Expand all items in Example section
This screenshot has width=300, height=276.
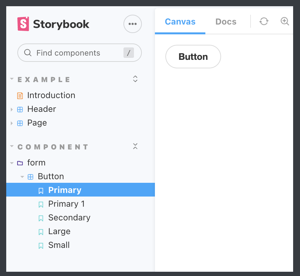[135, 79]
